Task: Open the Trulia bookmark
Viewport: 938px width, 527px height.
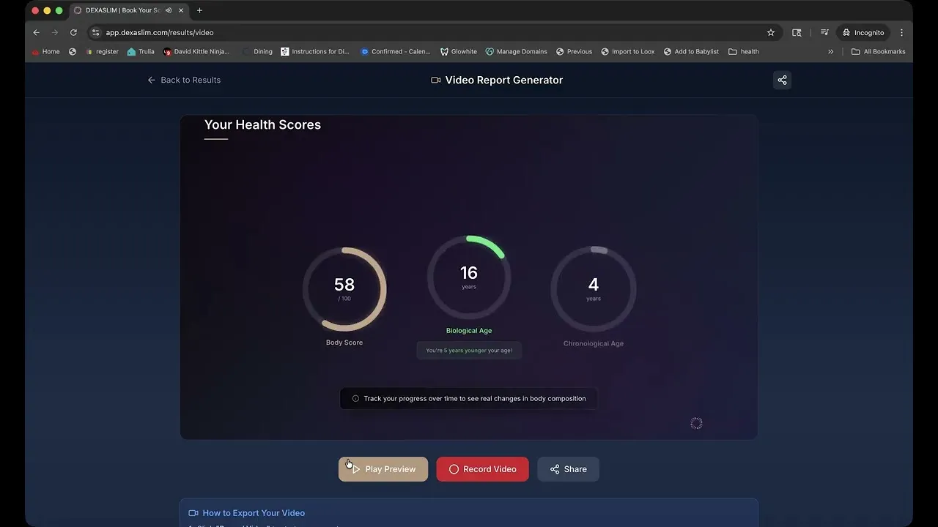Action: (141, 52)
